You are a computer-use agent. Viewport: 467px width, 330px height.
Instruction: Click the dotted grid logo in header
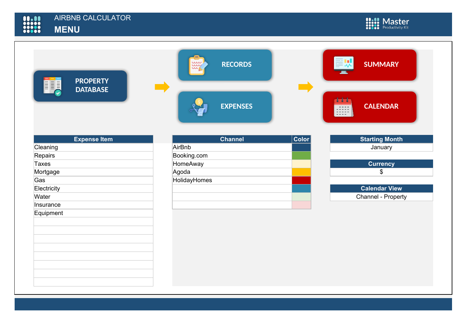point(32,24)
